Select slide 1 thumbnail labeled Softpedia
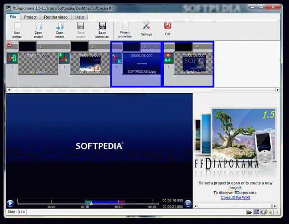The image size is (289, 224). (x=38, y=63)
